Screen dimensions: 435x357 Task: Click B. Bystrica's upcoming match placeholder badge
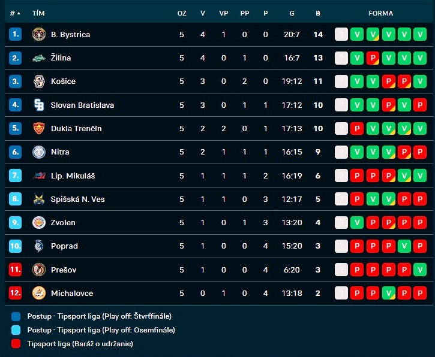(x=341, y=34)
